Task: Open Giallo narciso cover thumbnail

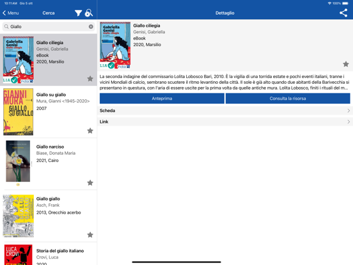Action: (x=18, y=161)
